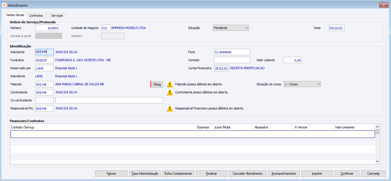
Task: Select the first empty row in Financeiro/Contratos grid
Action: 193,134
